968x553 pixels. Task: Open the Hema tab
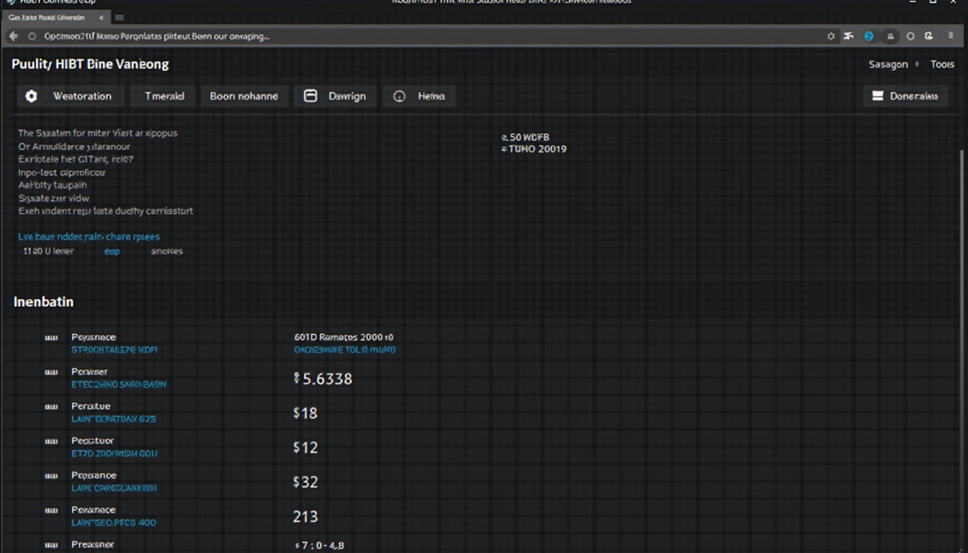pos(419,96)
